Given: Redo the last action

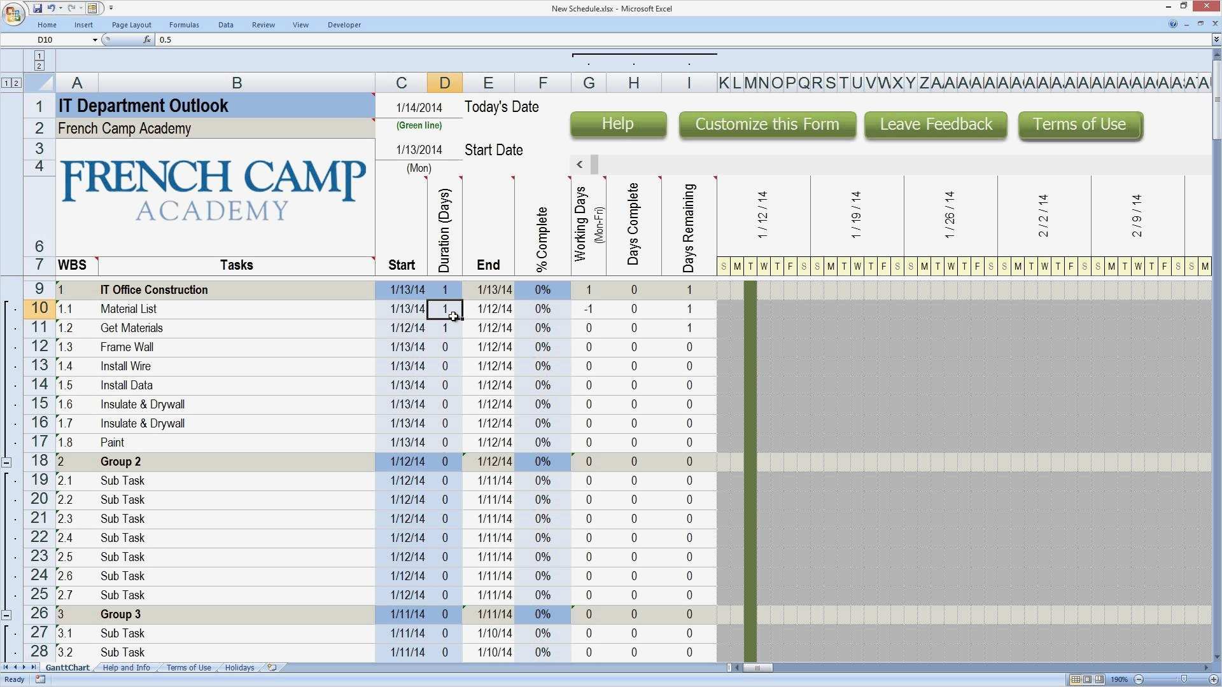Looking at the screenshot, I should pyautogui.click(x=71, y=8).
